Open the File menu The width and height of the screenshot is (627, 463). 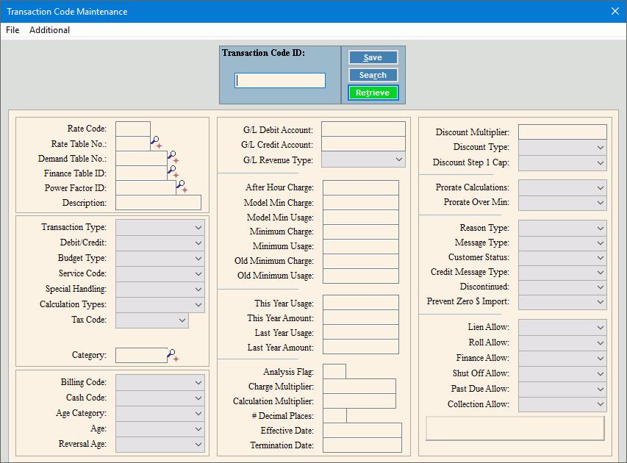tap(12, 30)
